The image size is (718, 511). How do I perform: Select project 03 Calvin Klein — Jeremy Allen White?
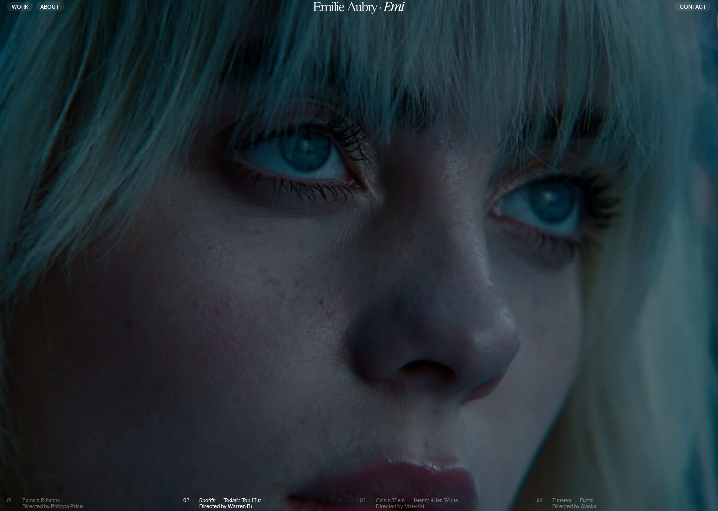point(447,503)
